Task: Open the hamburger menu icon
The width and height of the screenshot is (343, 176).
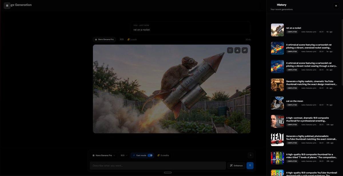Action: point(7,5)
